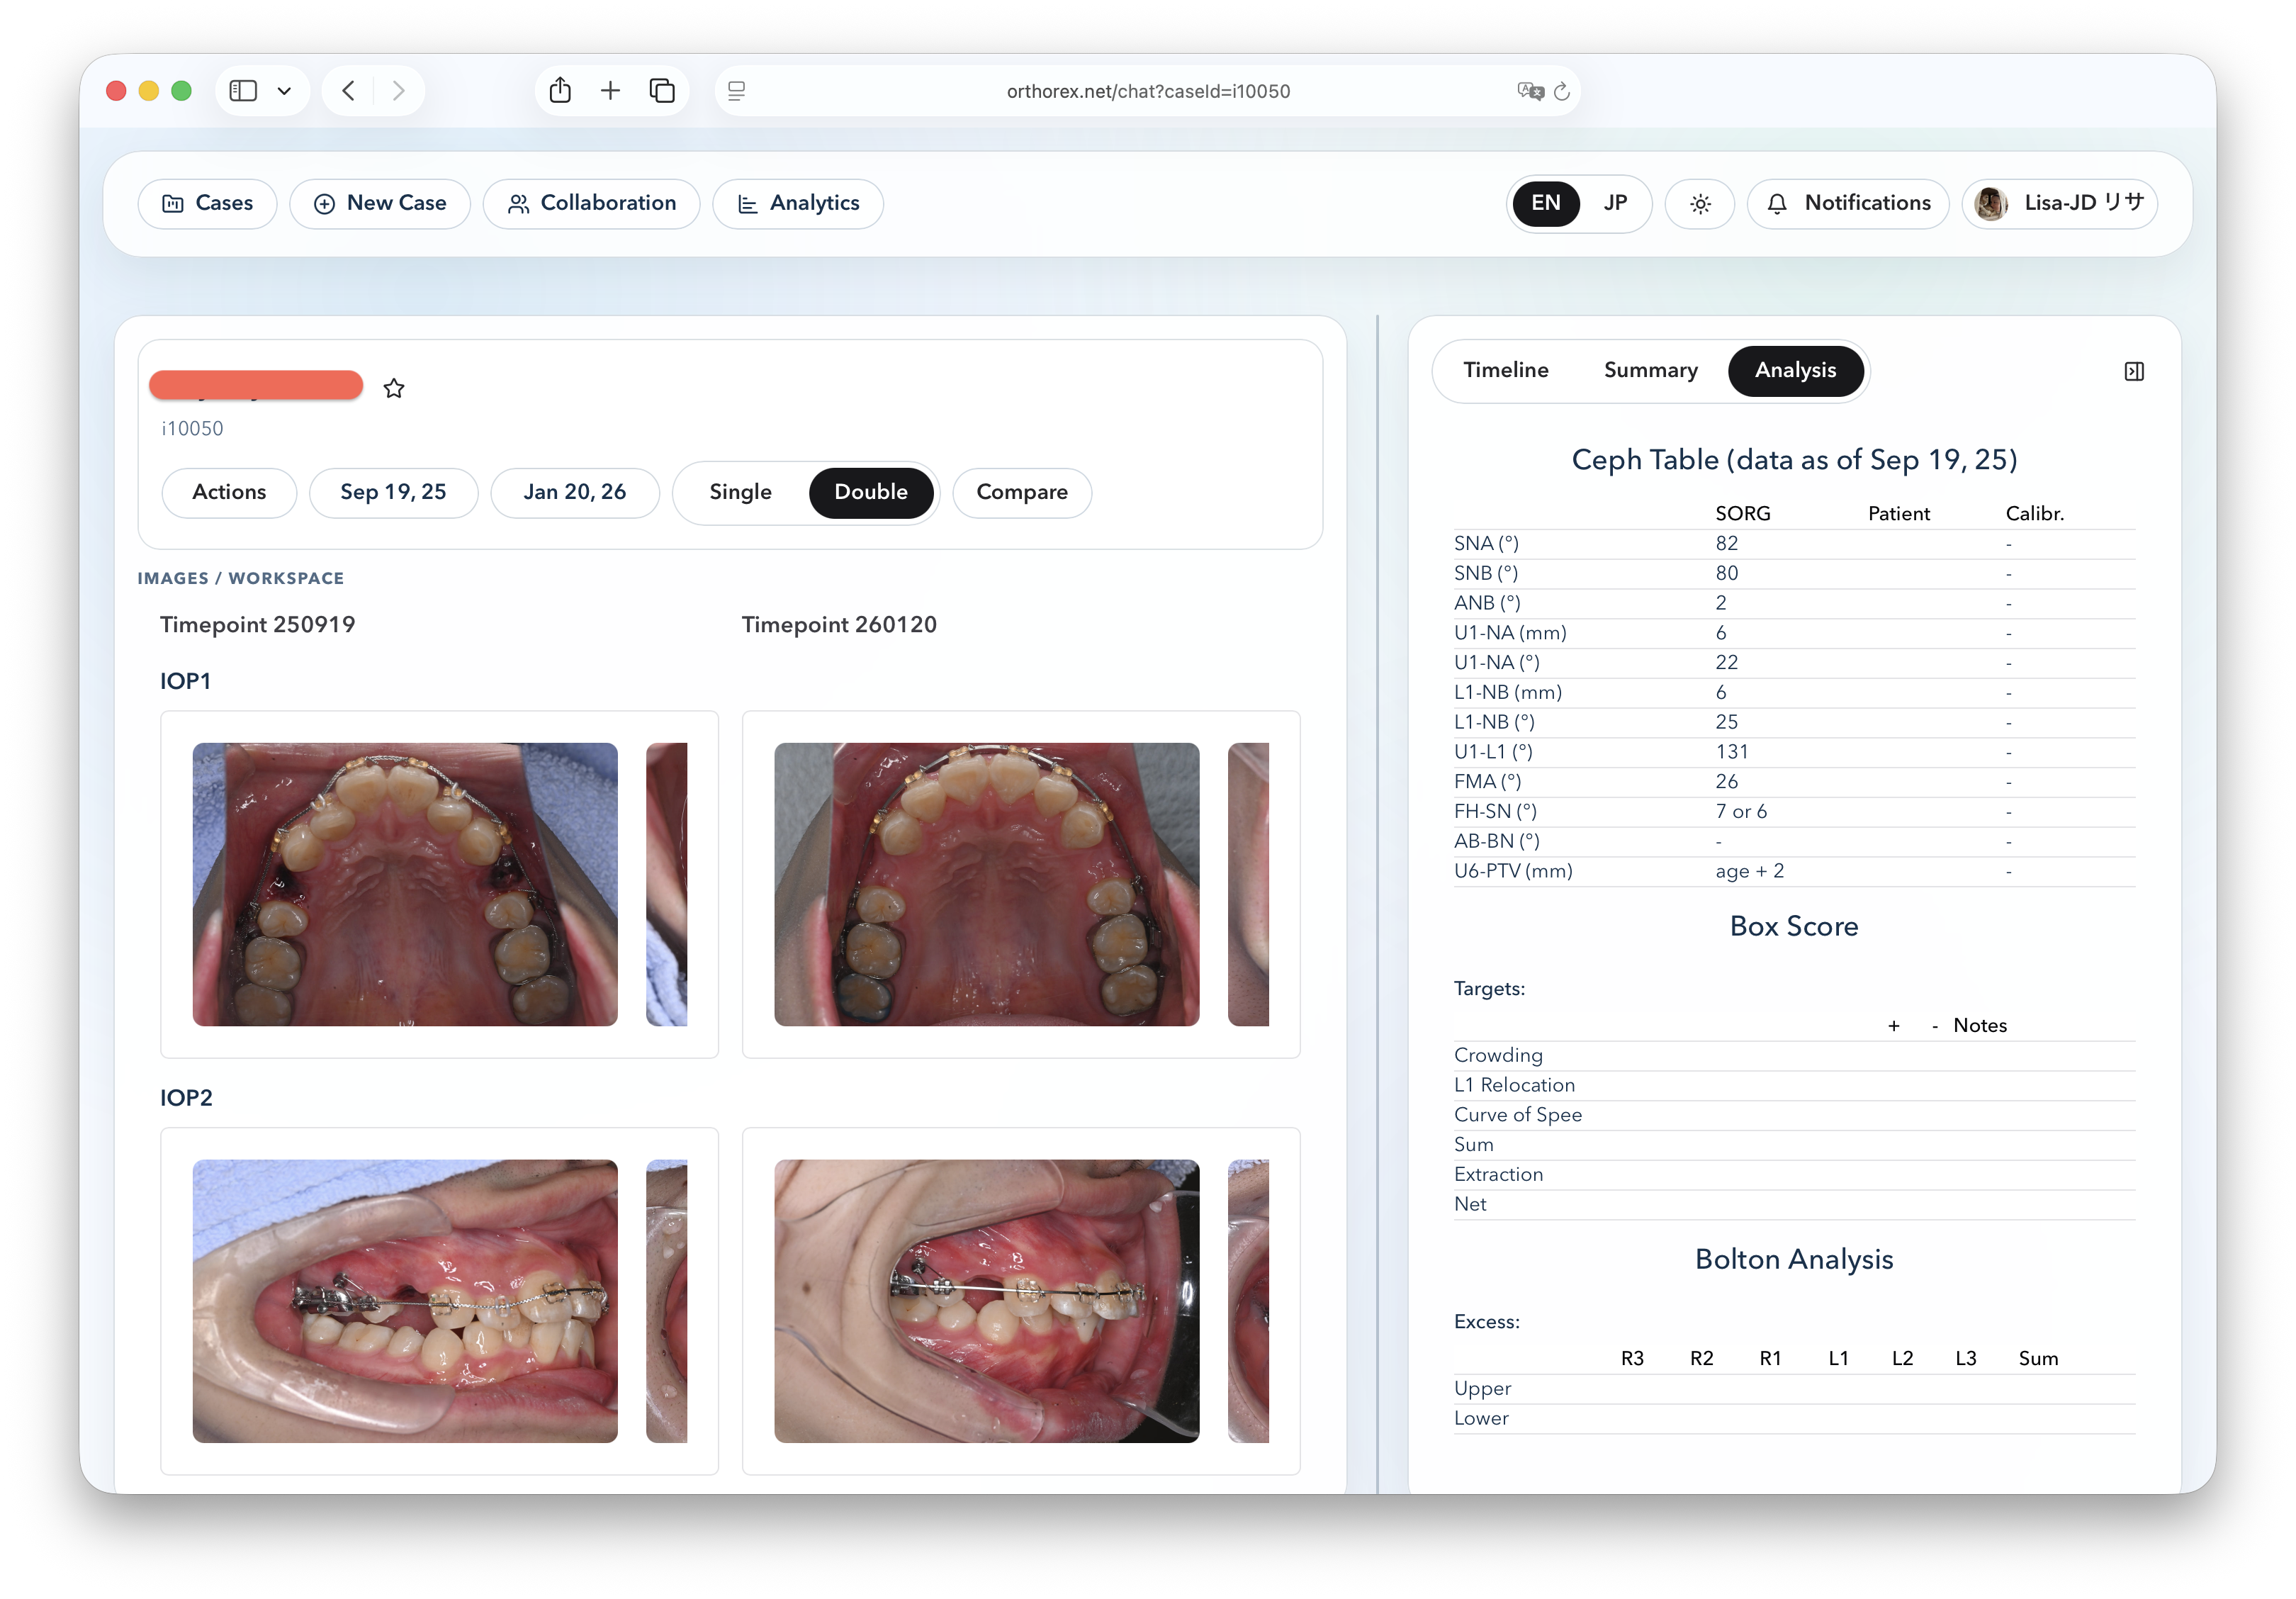Reload the page with the refresh icon
The width and height of the screenshot is (2296, 1599).
pos(1562,91)
